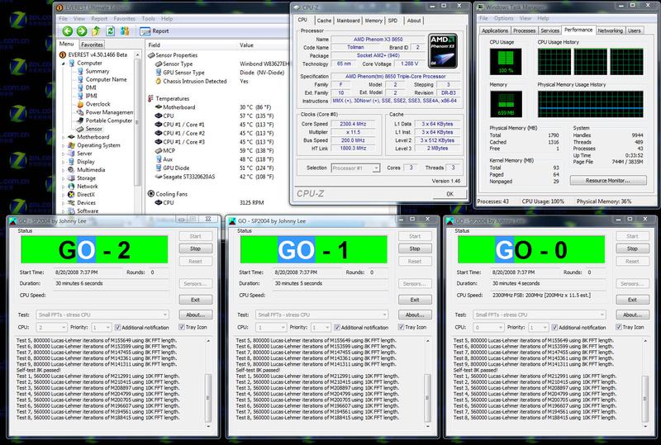This screenshot has width=661, height=445.
Task: Click the CPU Usage gauge in Task Manager
Action: click(506, 62)
